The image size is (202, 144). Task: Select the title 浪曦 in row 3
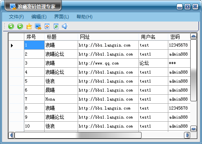coord(61,63)
